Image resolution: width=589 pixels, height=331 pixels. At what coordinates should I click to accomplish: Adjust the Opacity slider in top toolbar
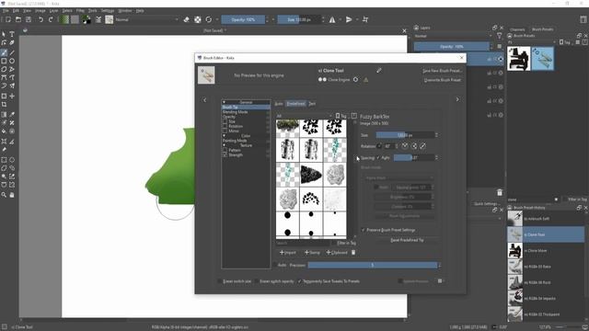243,19
